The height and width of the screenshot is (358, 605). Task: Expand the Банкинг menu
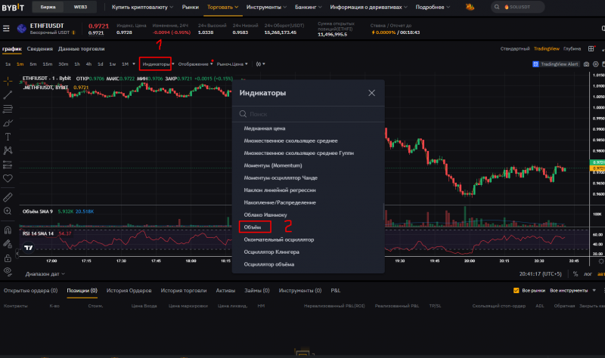point(308,7)
